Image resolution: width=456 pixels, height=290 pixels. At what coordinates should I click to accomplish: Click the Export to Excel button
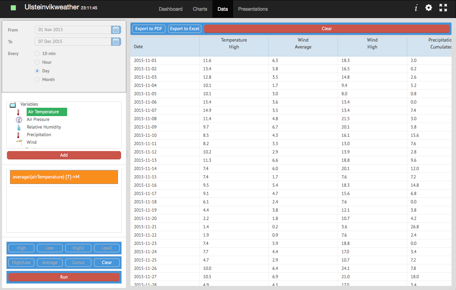(185, 29)
